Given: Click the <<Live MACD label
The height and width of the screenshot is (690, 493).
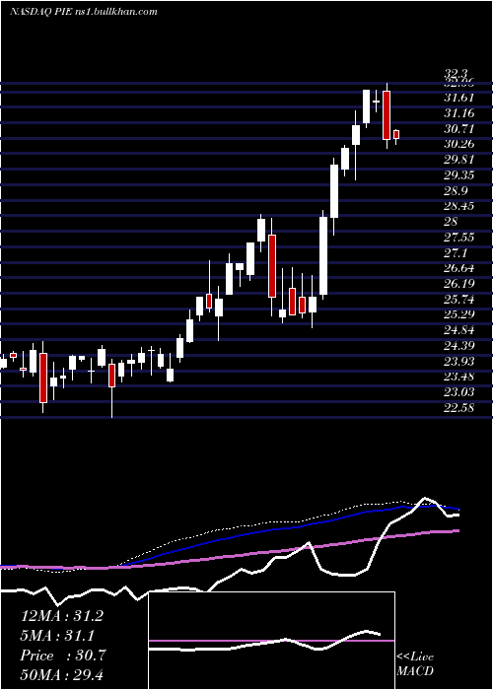Looking at the screenshot, I should point(415,664).
